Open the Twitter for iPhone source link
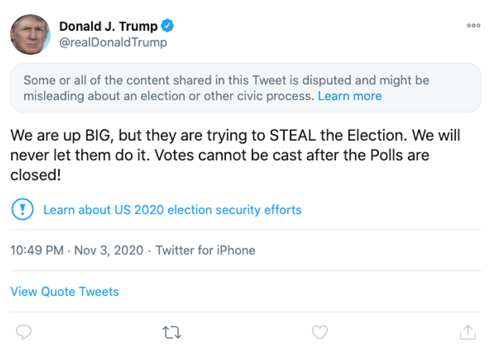The height and width of the screenshot is (356, 497). tap(205, 250)
